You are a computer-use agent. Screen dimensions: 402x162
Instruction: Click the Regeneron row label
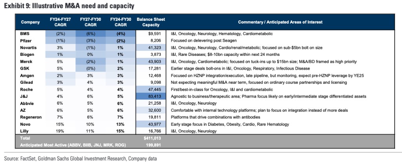pyautogui.click(x=31, y=117)
